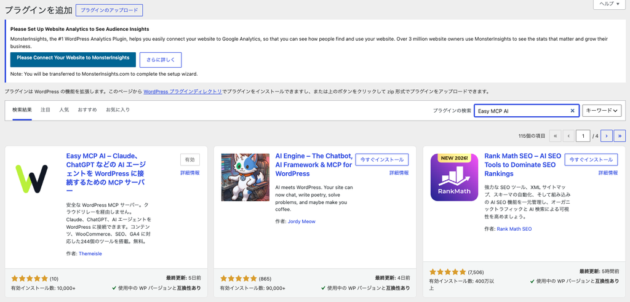Go to next results page
Screen dimensions: 630x302
(x=606, y=136)
